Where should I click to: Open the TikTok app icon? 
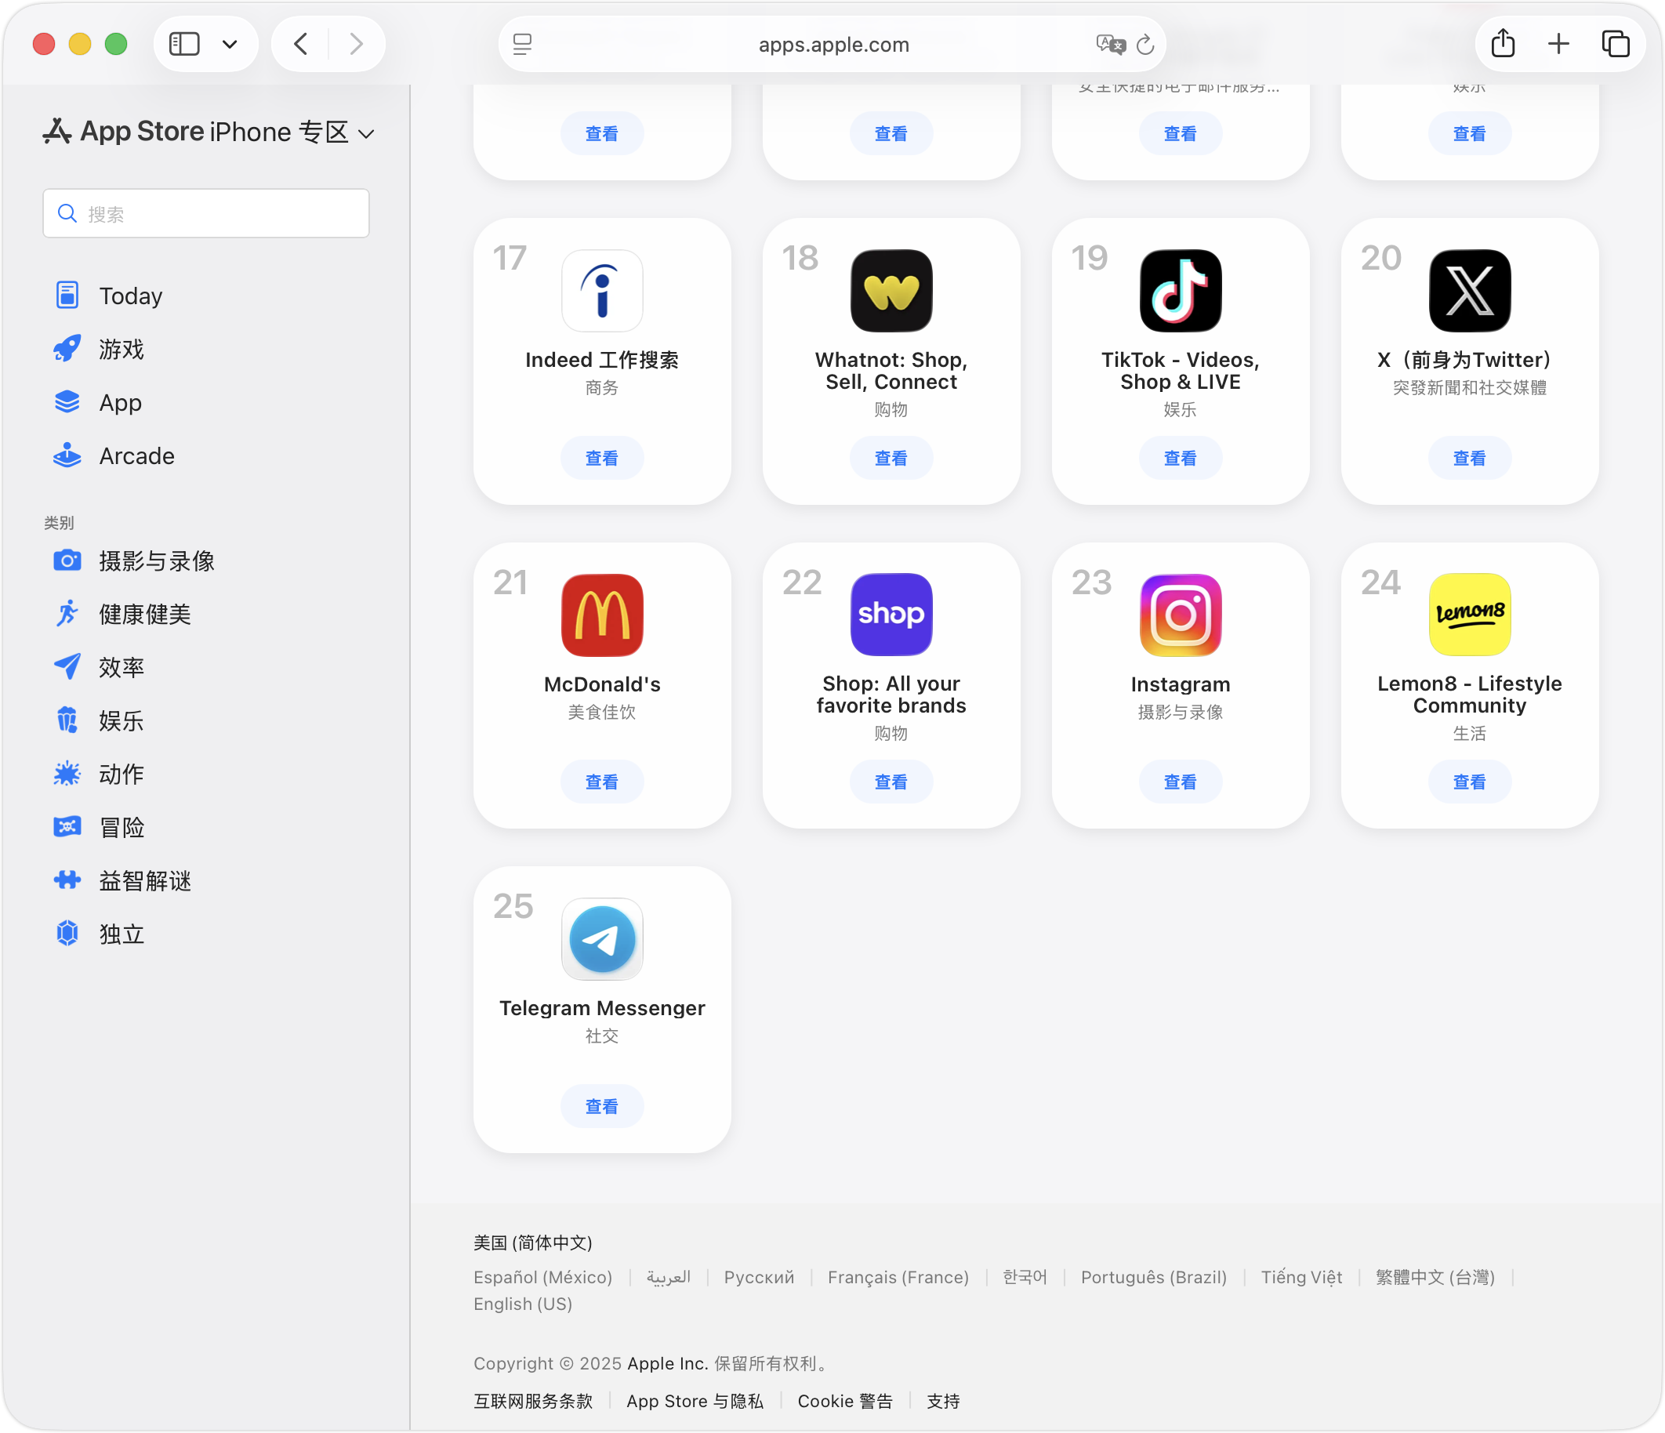[x=1180, y=291]
